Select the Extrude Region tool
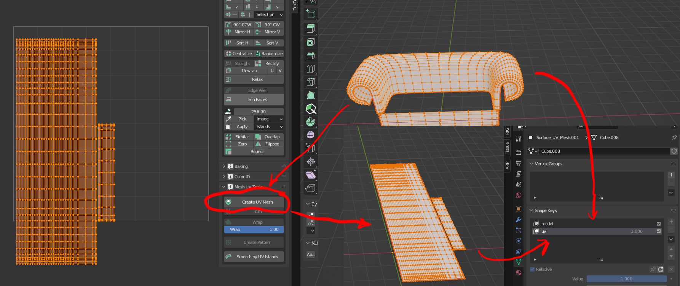 pyautogui.click(x=311, y=28)
